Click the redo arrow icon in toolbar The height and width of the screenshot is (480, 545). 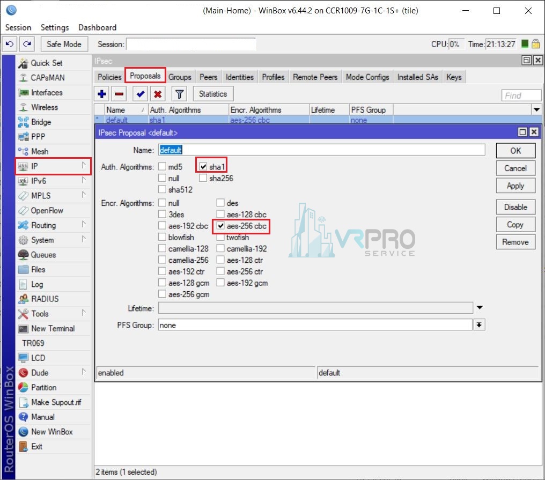click(x=27, y=44)
